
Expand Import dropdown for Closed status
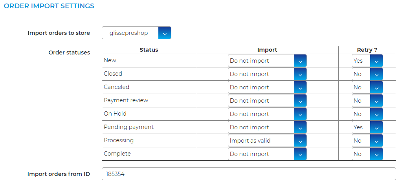[267, 74]
